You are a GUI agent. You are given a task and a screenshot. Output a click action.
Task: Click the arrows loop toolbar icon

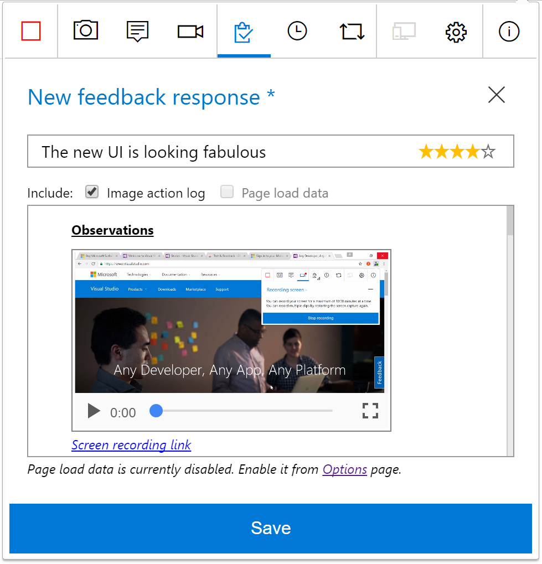[x=352, y=32]
